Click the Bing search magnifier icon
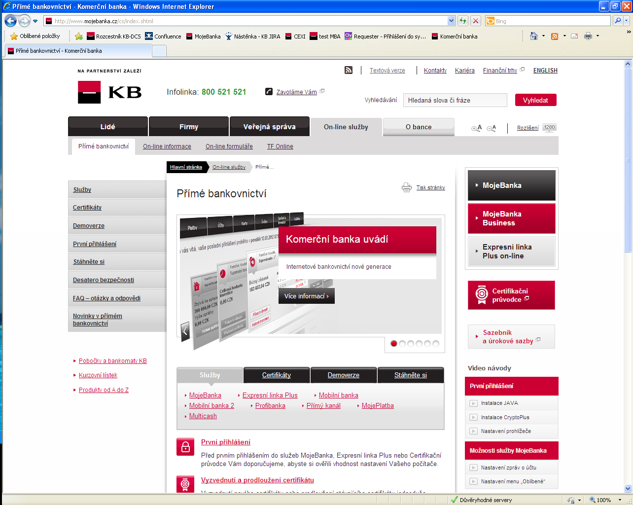The width and height of the screenshot is (633, 505). coord(618,21)
